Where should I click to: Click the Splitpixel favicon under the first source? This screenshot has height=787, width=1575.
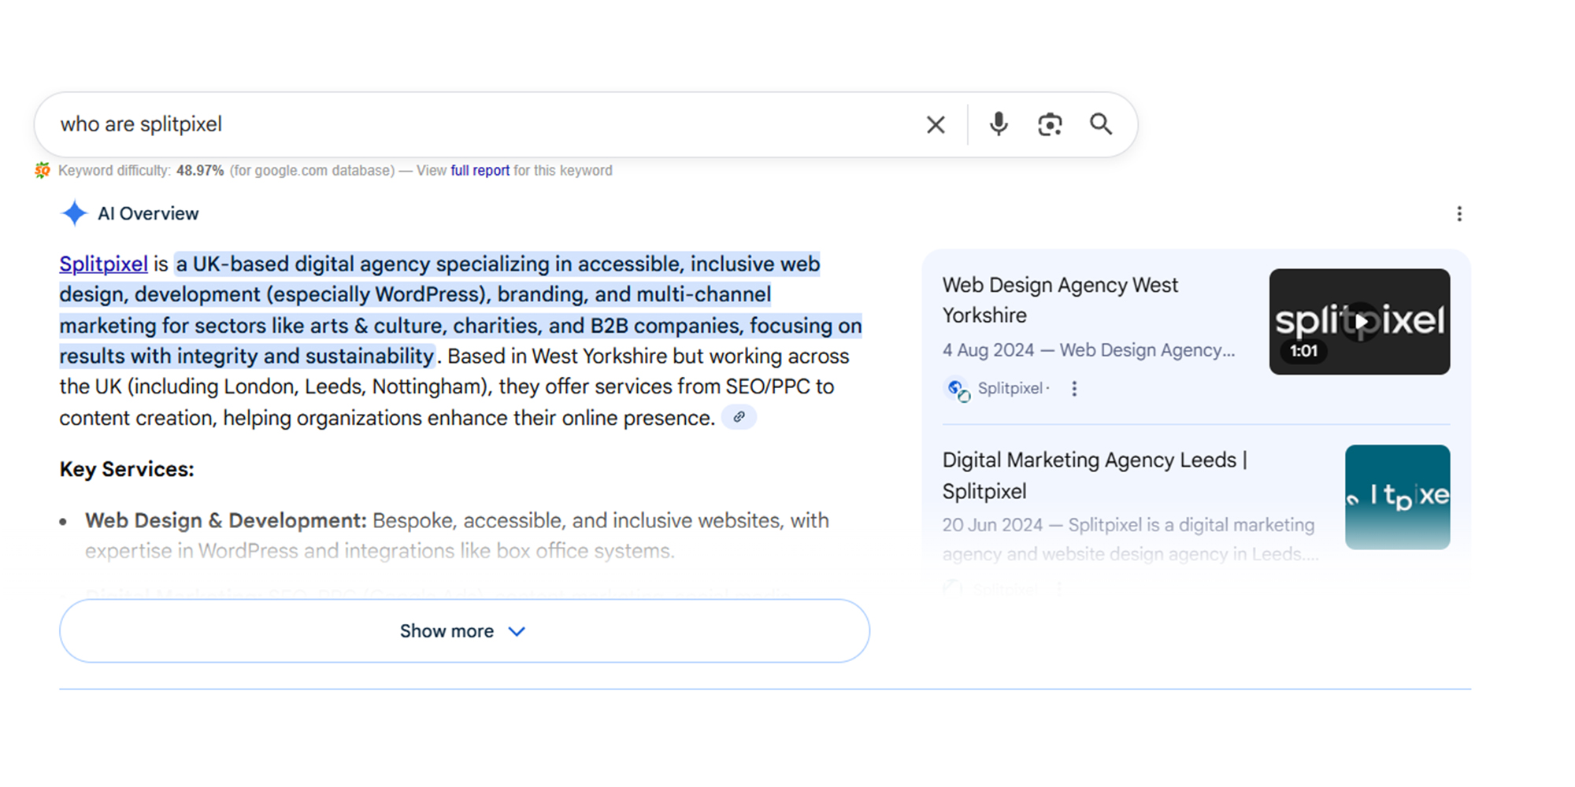pyautogui.click(x=958, y=389)
